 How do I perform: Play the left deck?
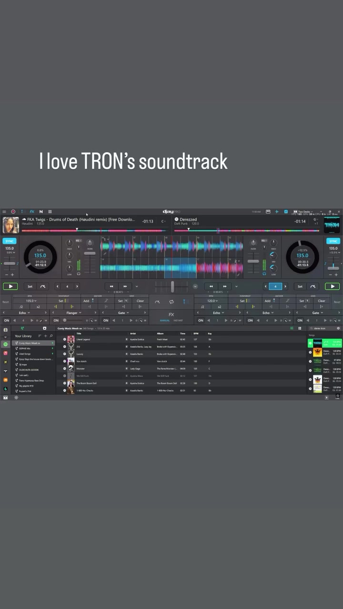pyautogui.click(x=10, y=286)
